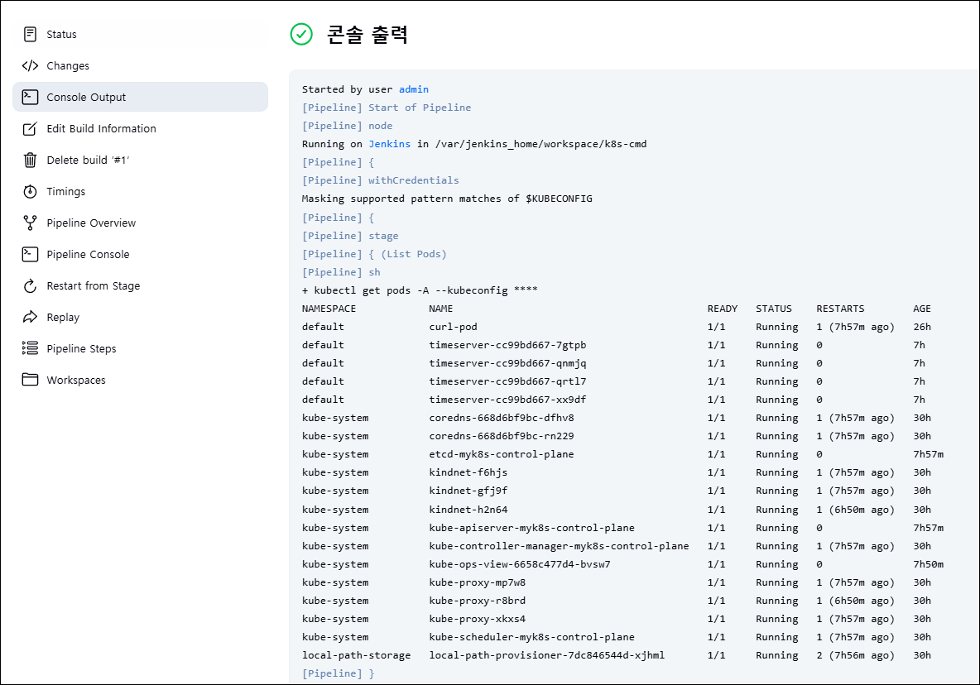This screenshot has height=685, width=980.
Task: Select Console Output in sidebar
Action: coord(140,97)
